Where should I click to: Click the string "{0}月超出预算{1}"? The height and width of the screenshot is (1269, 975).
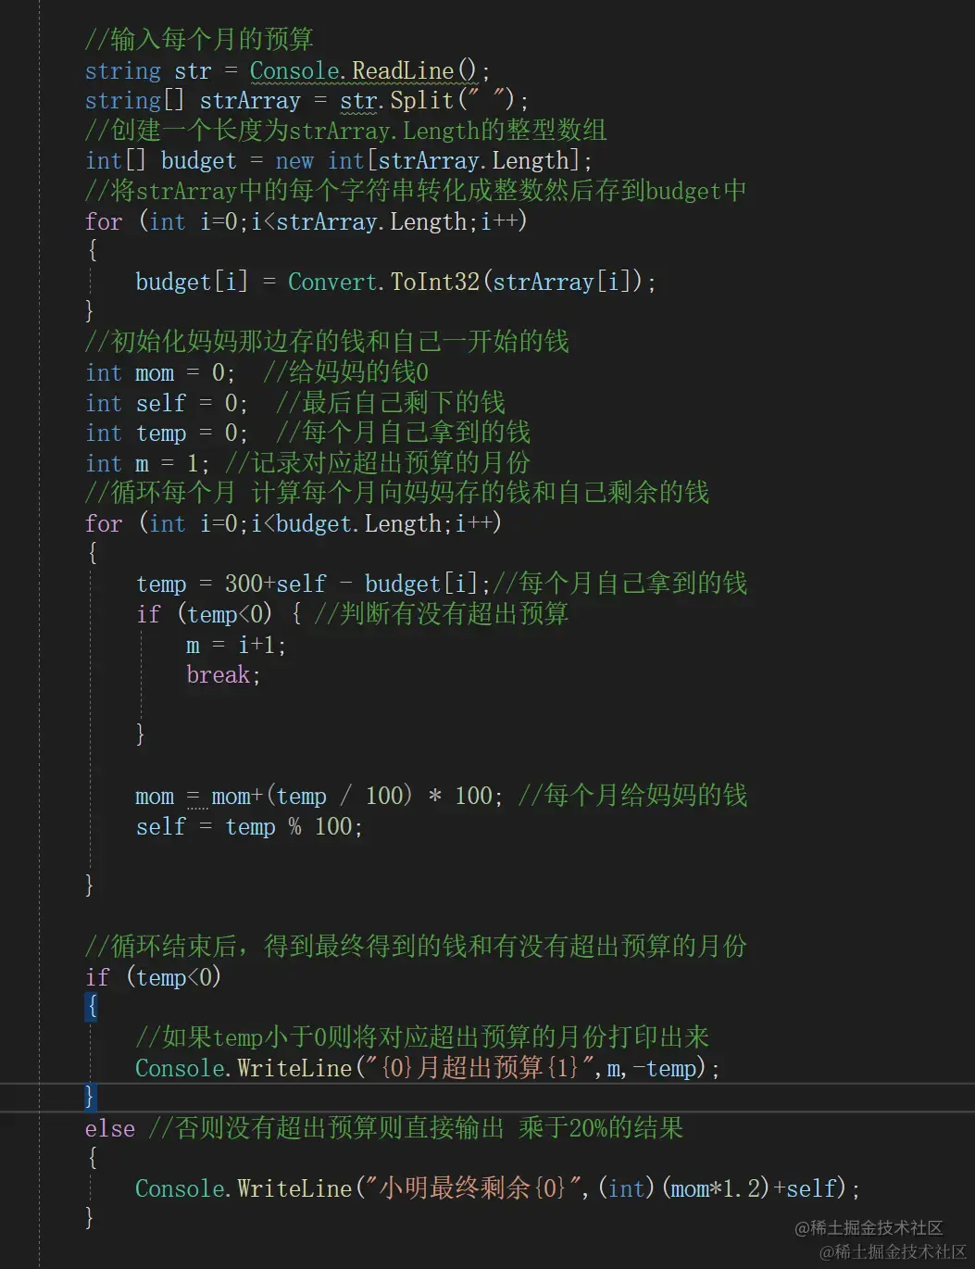coord(479,1068)
